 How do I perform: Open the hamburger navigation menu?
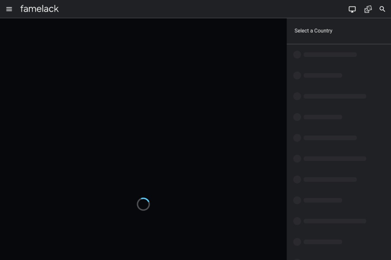pos(9,9)
